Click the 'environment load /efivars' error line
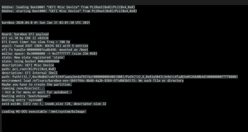This screenshot has width=248, height=132. click(x=93, y=81)
